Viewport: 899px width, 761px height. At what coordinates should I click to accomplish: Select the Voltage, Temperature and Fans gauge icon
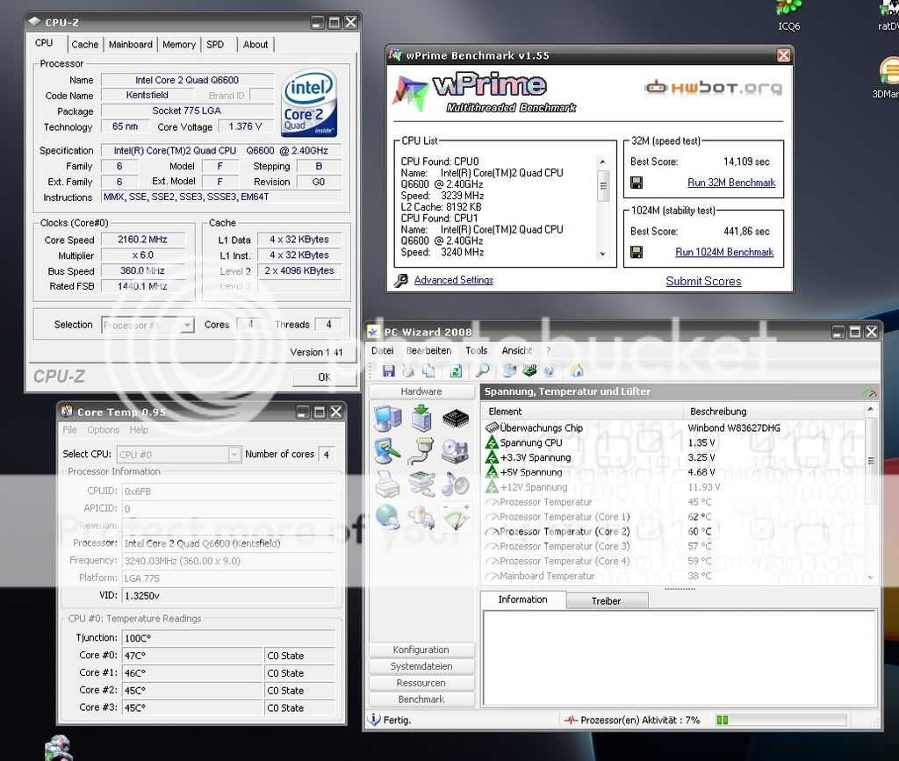pyautogui.click(x=456, y=518)
